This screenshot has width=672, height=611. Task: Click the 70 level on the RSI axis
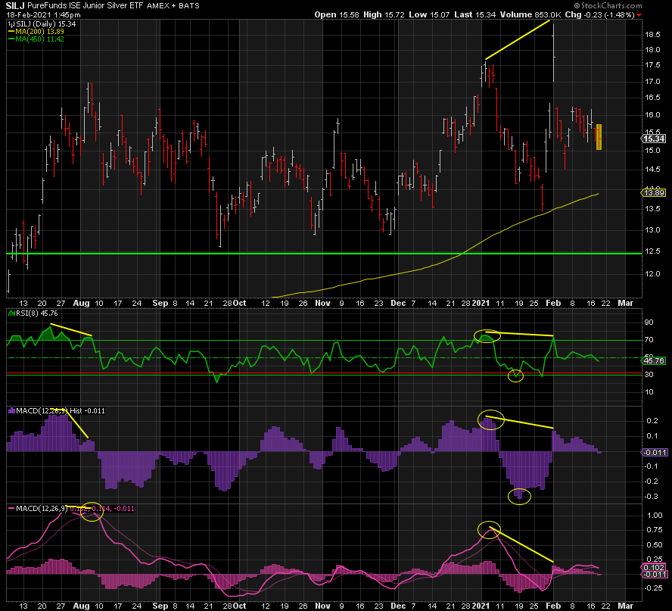click(649, 340)
